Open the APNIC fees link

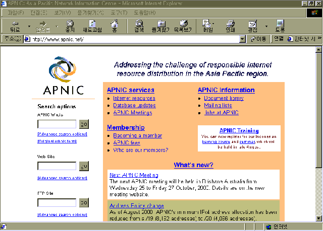click(x=127, y=143)
